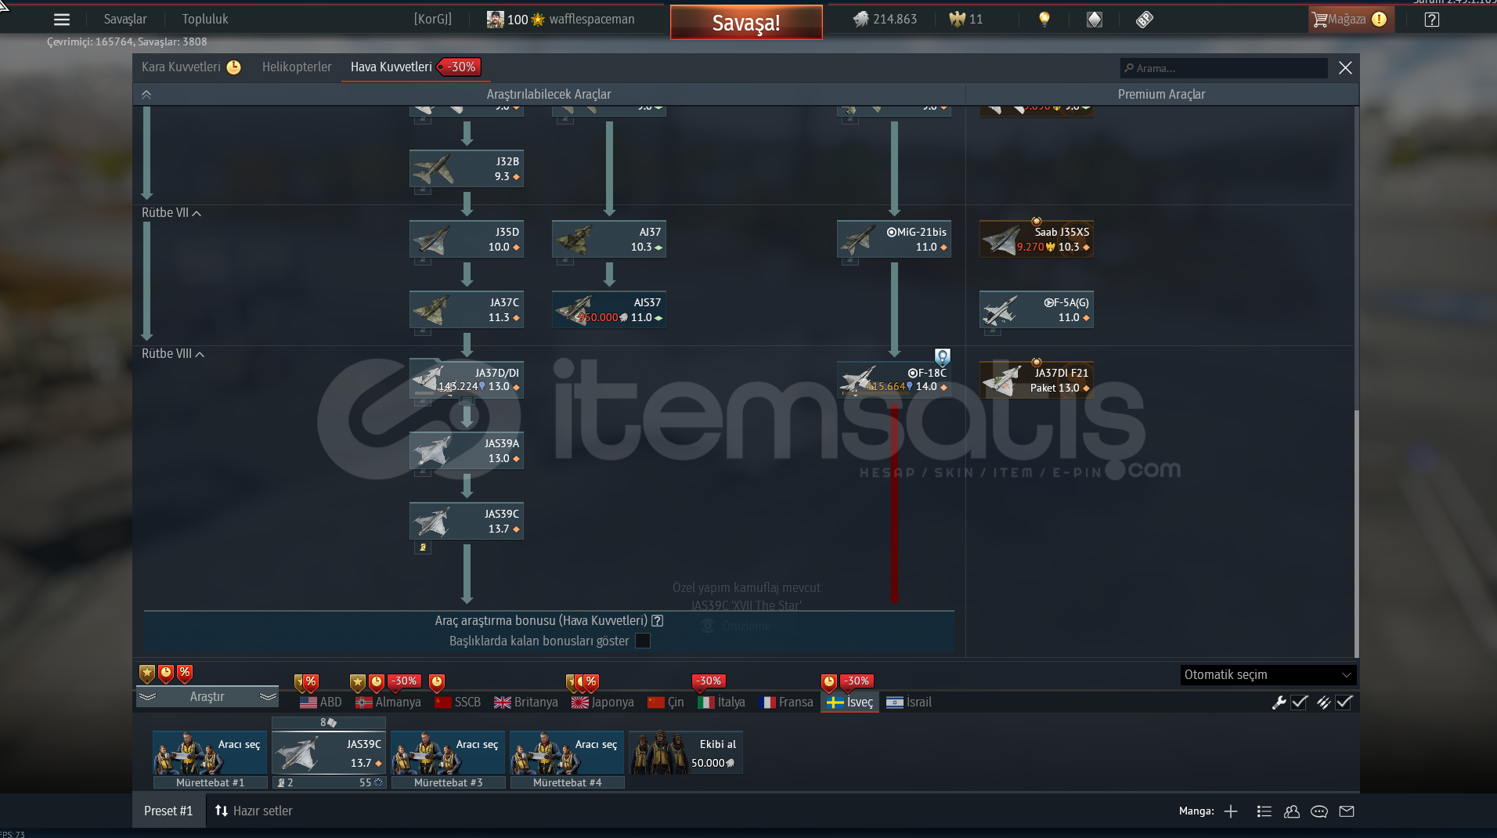Toggle Başlıklarda kalan bonusları göster checkbox
Viewport: 1497px width, 838px height.
click(x=643, y=641)
